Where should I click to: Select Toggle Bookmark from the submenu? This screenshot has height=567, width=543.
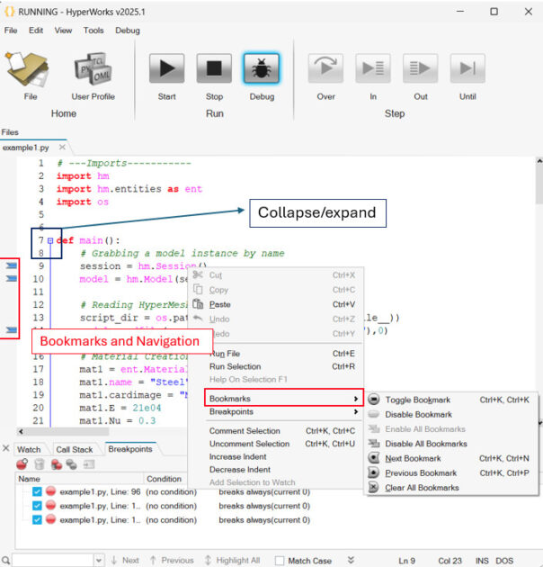coord(419,400)
